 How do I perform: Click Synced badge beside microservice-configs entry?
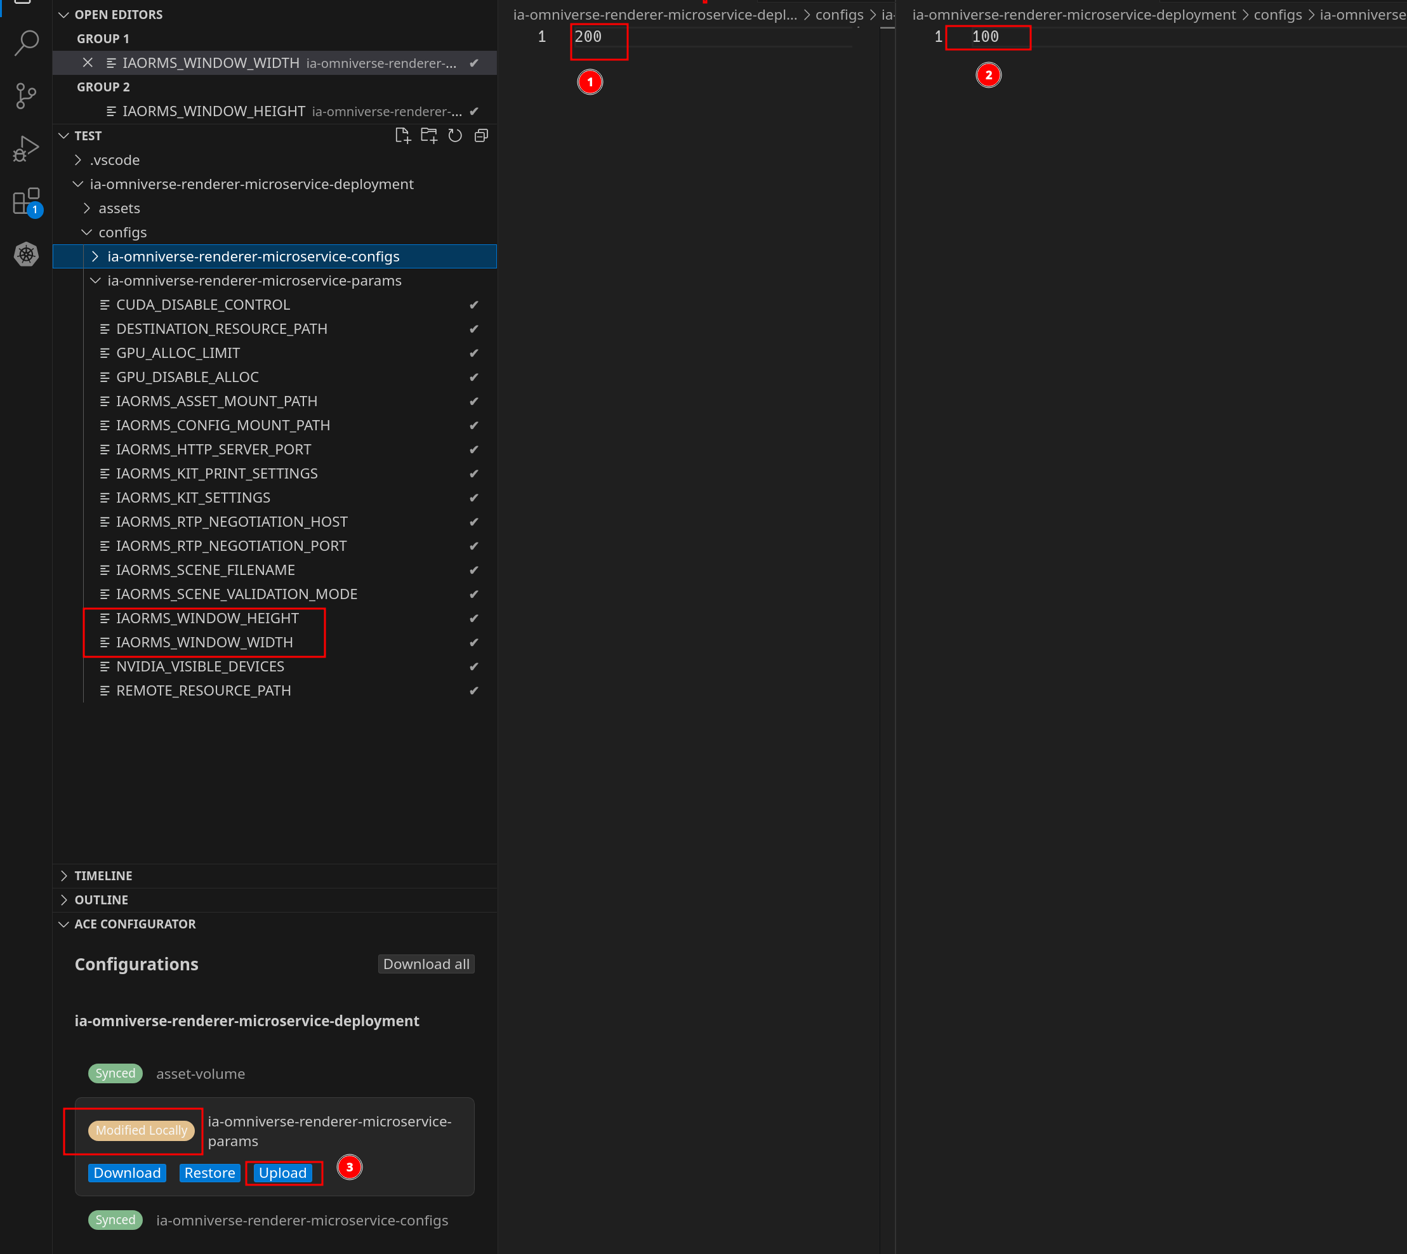[x=115, y=1220]
